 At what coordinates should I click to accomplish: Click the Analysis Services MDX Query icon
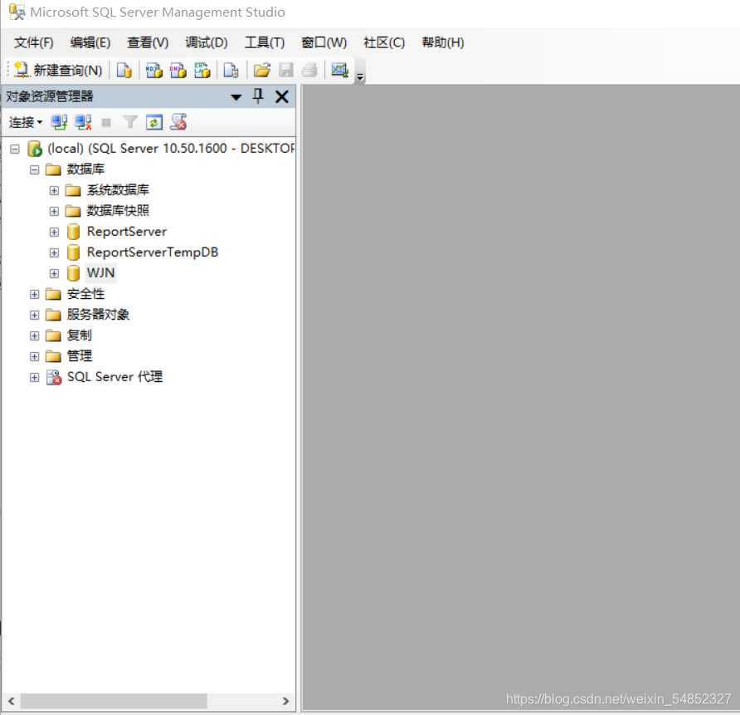153,71
